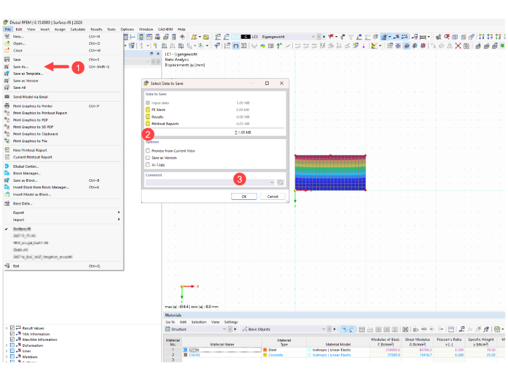The height and width of the screenshot is (381, 508).
Task: Click the C50/60 brown color swatch
Action: coord(186,355)
